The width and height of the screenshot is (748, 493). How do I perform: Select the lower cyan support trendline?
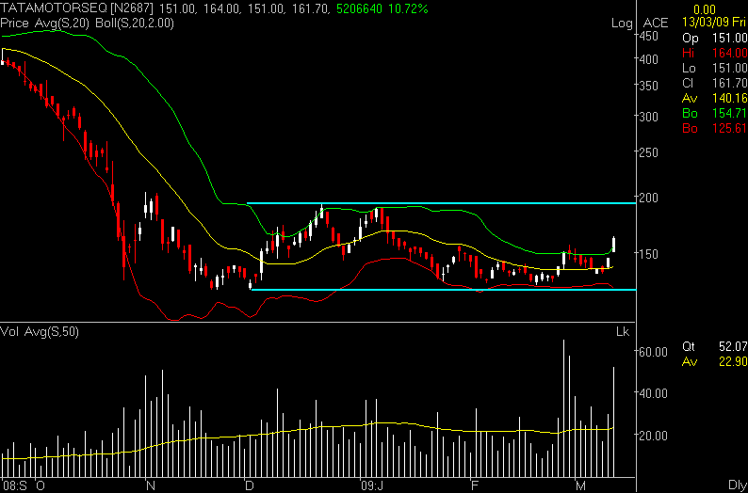tap(444, 290)
